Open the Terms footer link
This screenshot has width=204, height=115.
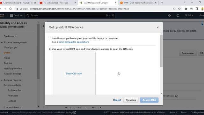184,112
